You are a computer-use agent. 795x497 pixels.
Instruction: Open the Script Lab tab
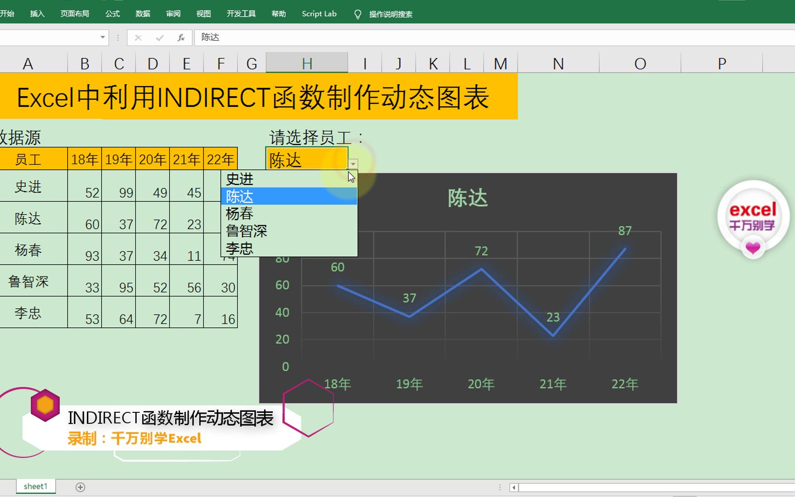click(x=319, y=14)
